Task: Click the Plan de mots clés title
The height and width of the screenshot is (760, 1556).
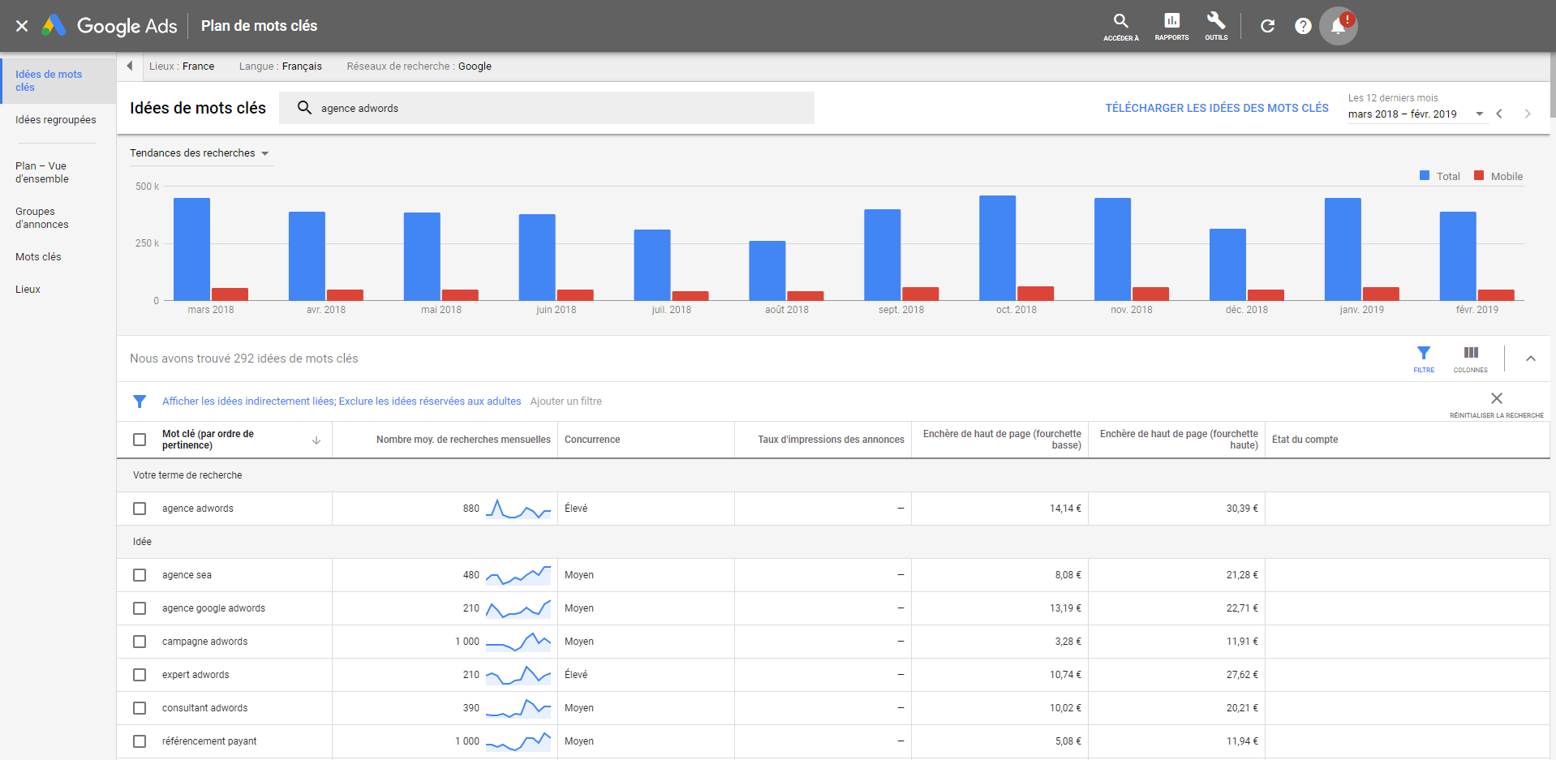Action: pos(260,26)
